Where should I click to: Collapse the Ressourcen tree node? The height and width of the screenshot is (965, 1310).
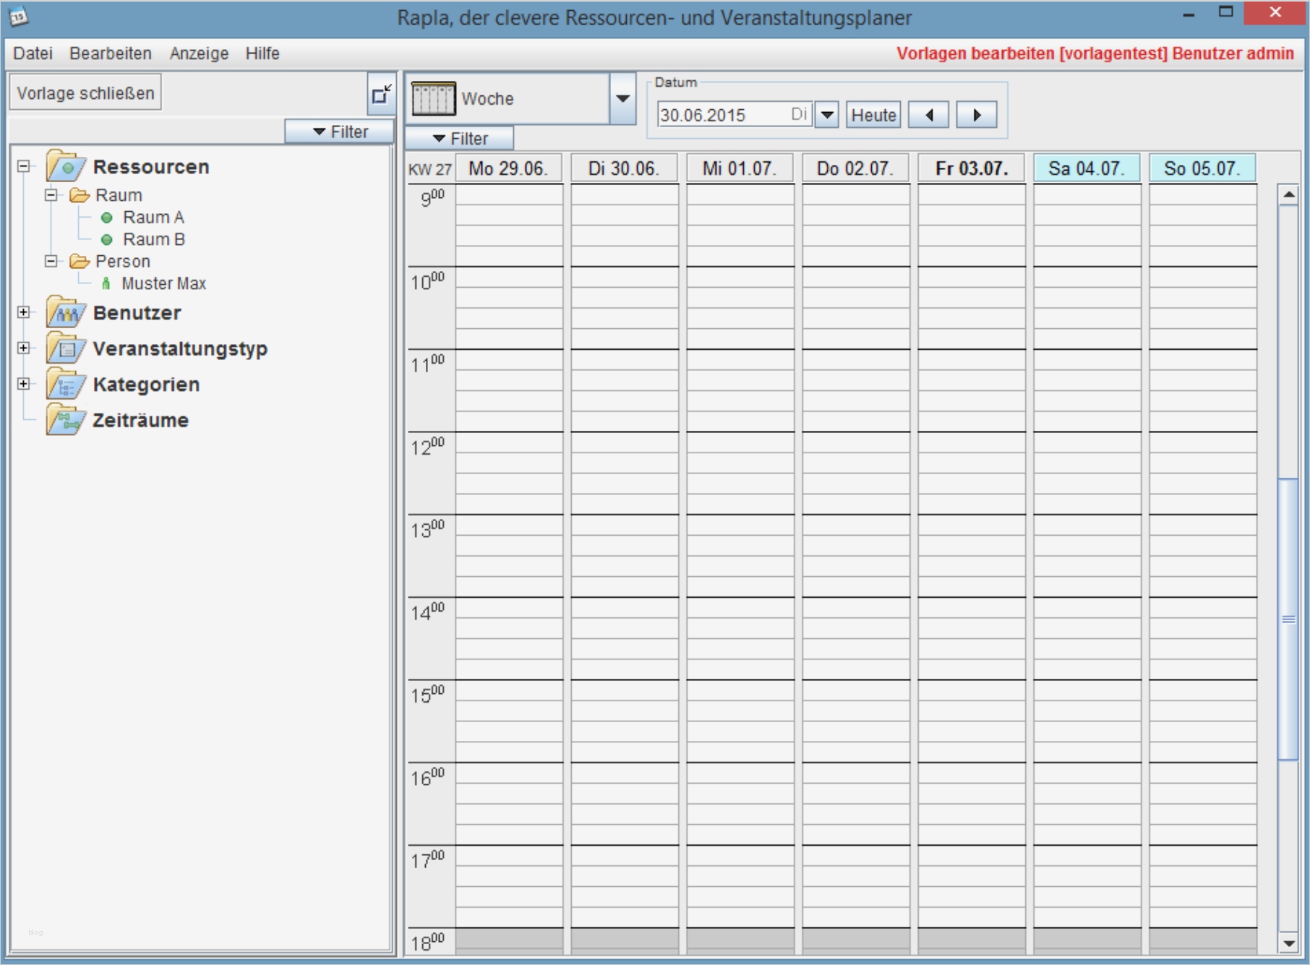coord(24,166)
